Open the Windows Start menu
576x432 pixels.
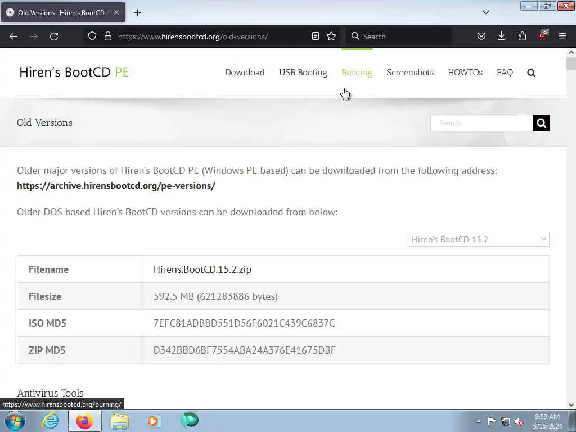pyautogui.click(x=15, y=421)
